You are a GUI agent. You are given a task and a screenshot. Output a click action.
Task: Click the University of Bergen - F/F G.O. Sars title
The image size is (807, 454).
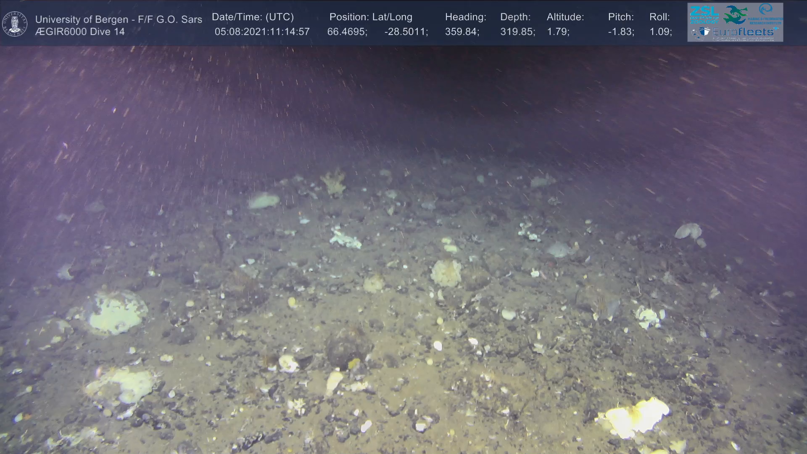pyautogui.click(x=119, y=19)
